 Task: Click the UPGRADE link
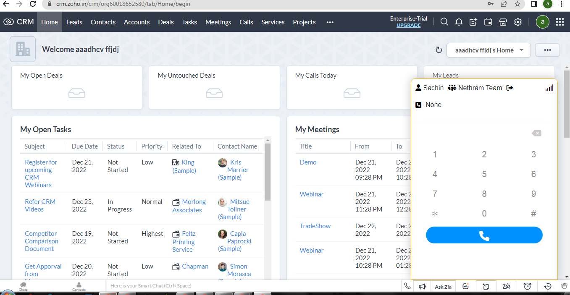point(408,25)
